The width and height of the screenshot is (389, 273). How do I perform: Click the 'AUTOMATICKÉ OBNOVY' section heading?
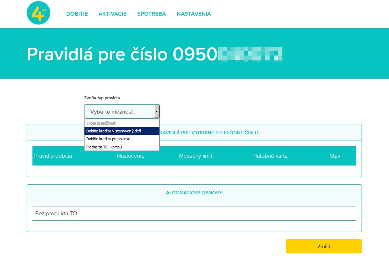194,193
